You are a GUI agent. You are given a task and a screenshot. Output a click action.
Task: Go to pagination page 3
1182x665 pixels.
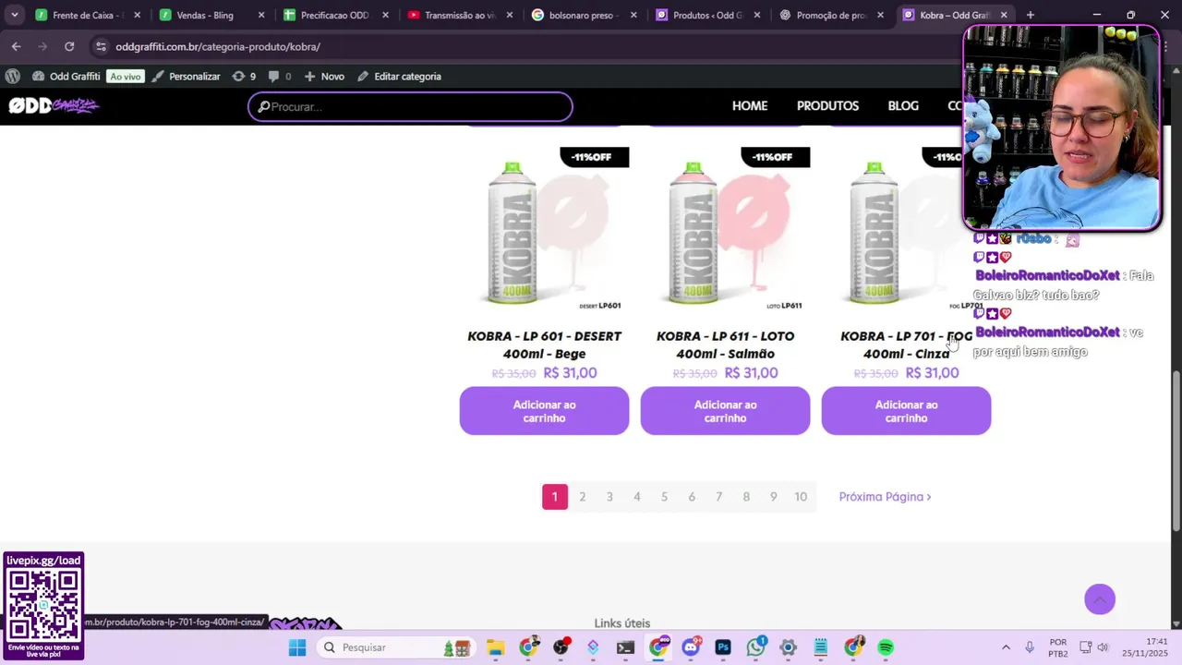coord(609,497)
